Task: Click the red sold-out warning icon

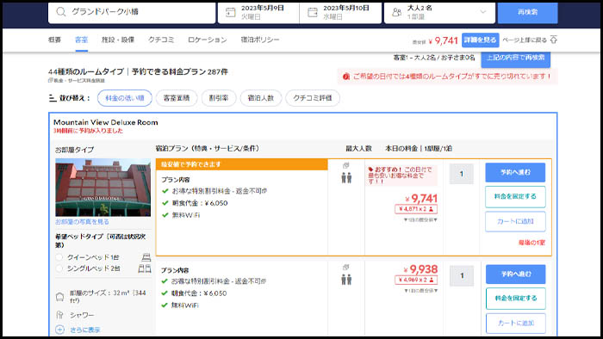Action: [x=345, y=77]
